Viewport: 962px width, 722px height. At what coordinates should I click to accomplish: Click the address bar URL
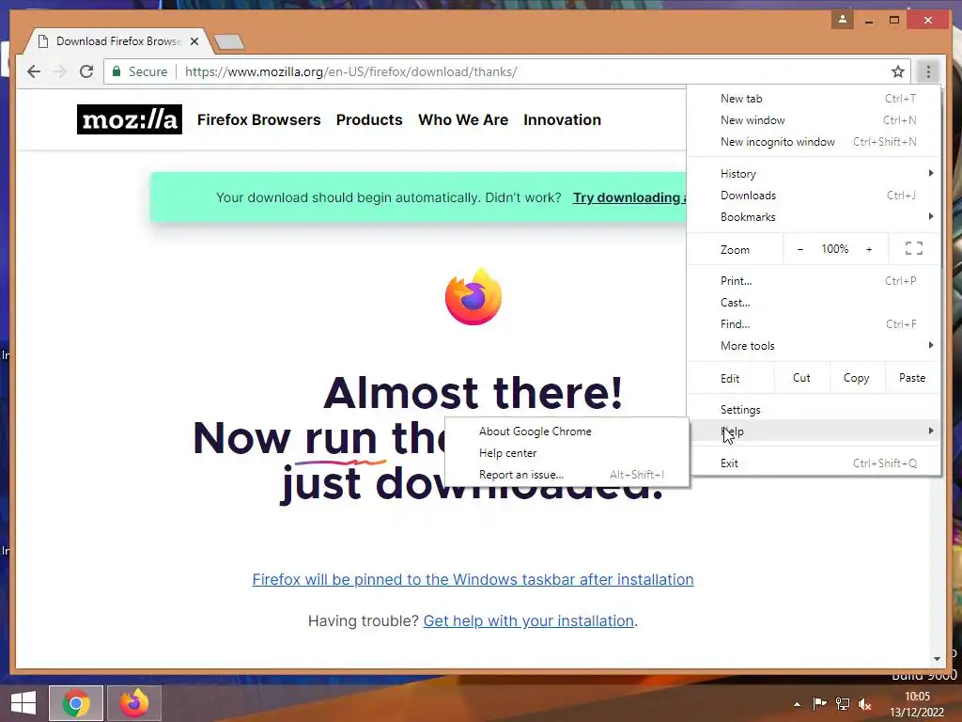(351, 71)
